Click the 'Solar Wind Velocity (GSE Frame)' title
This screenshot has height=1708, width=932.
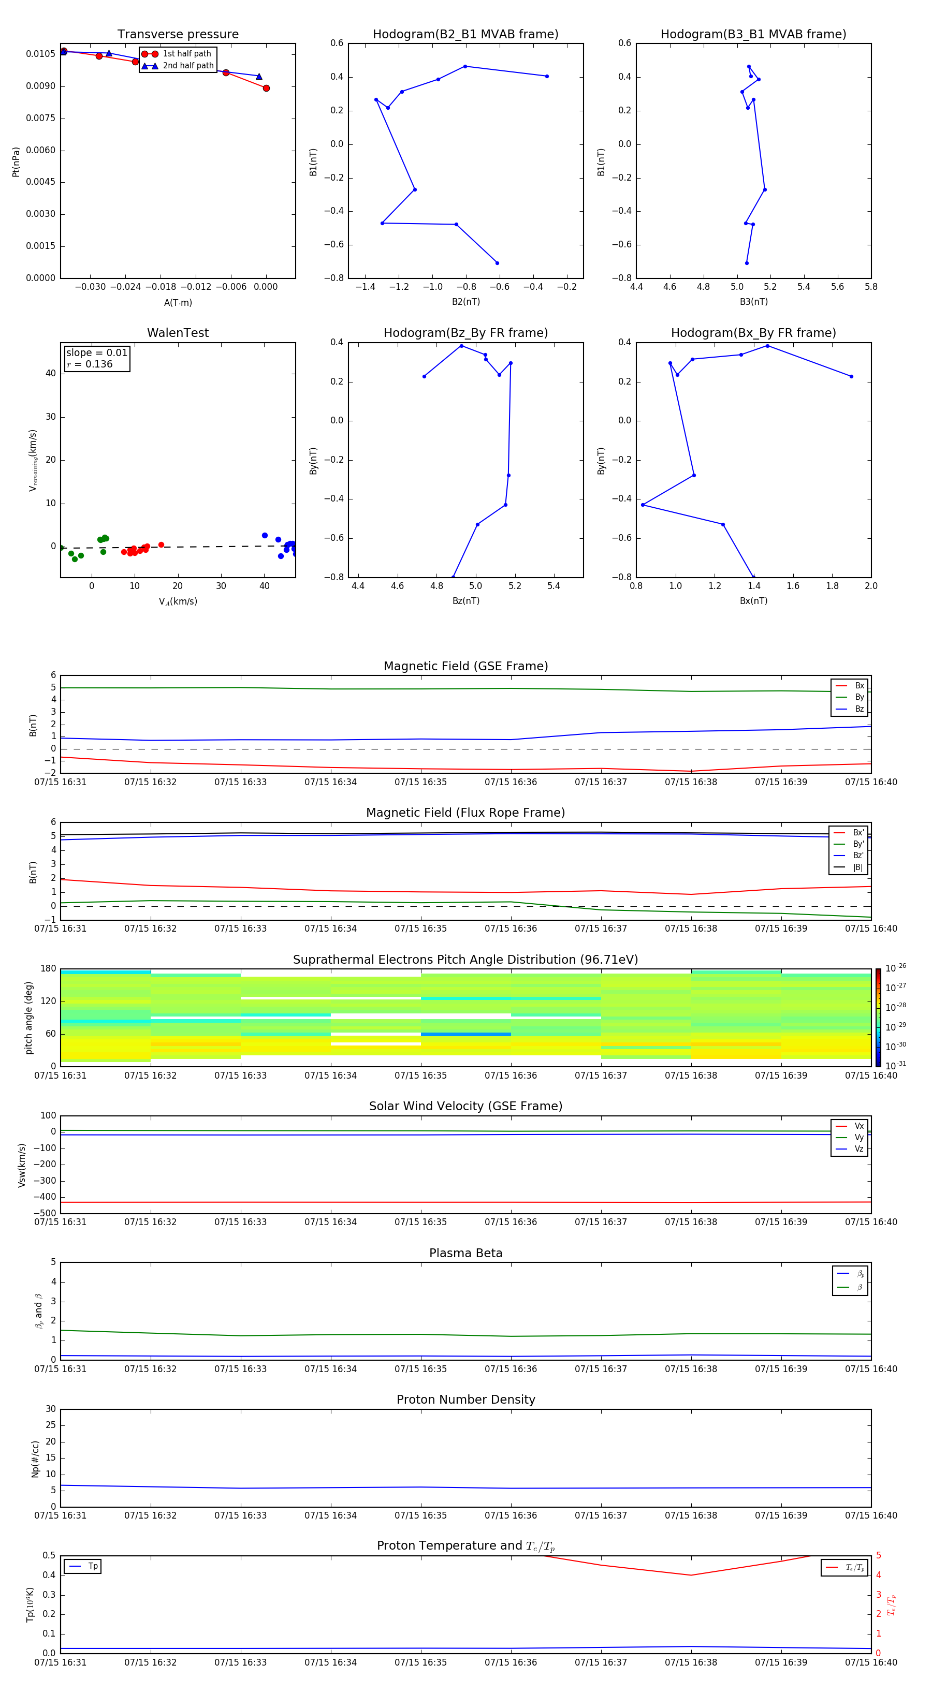click(465, 1106)
